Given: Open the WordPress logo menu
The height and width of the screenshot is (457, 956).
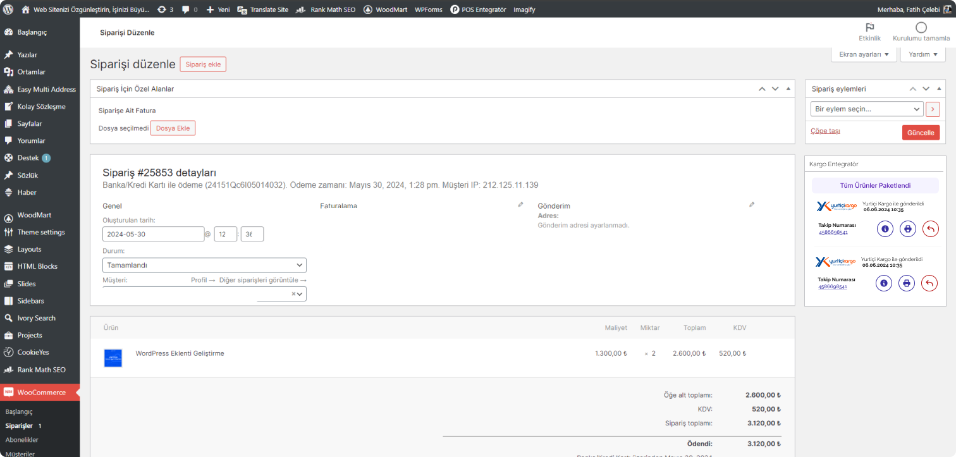Looking at the screenshot, I should [8, 9].
